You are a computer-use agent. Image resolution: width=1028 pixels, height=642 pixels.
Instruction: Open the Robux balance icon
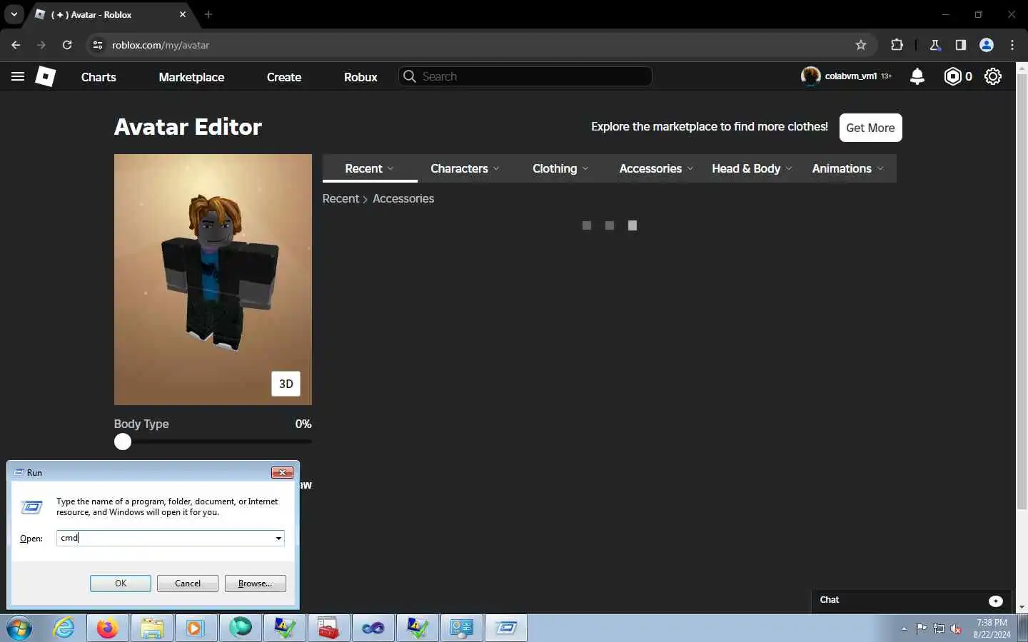click(952, 76)
